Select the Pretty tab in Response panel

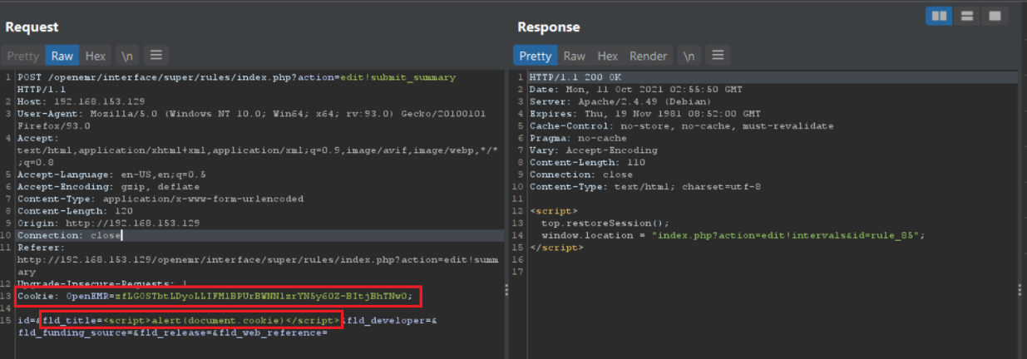pos(535,56)
